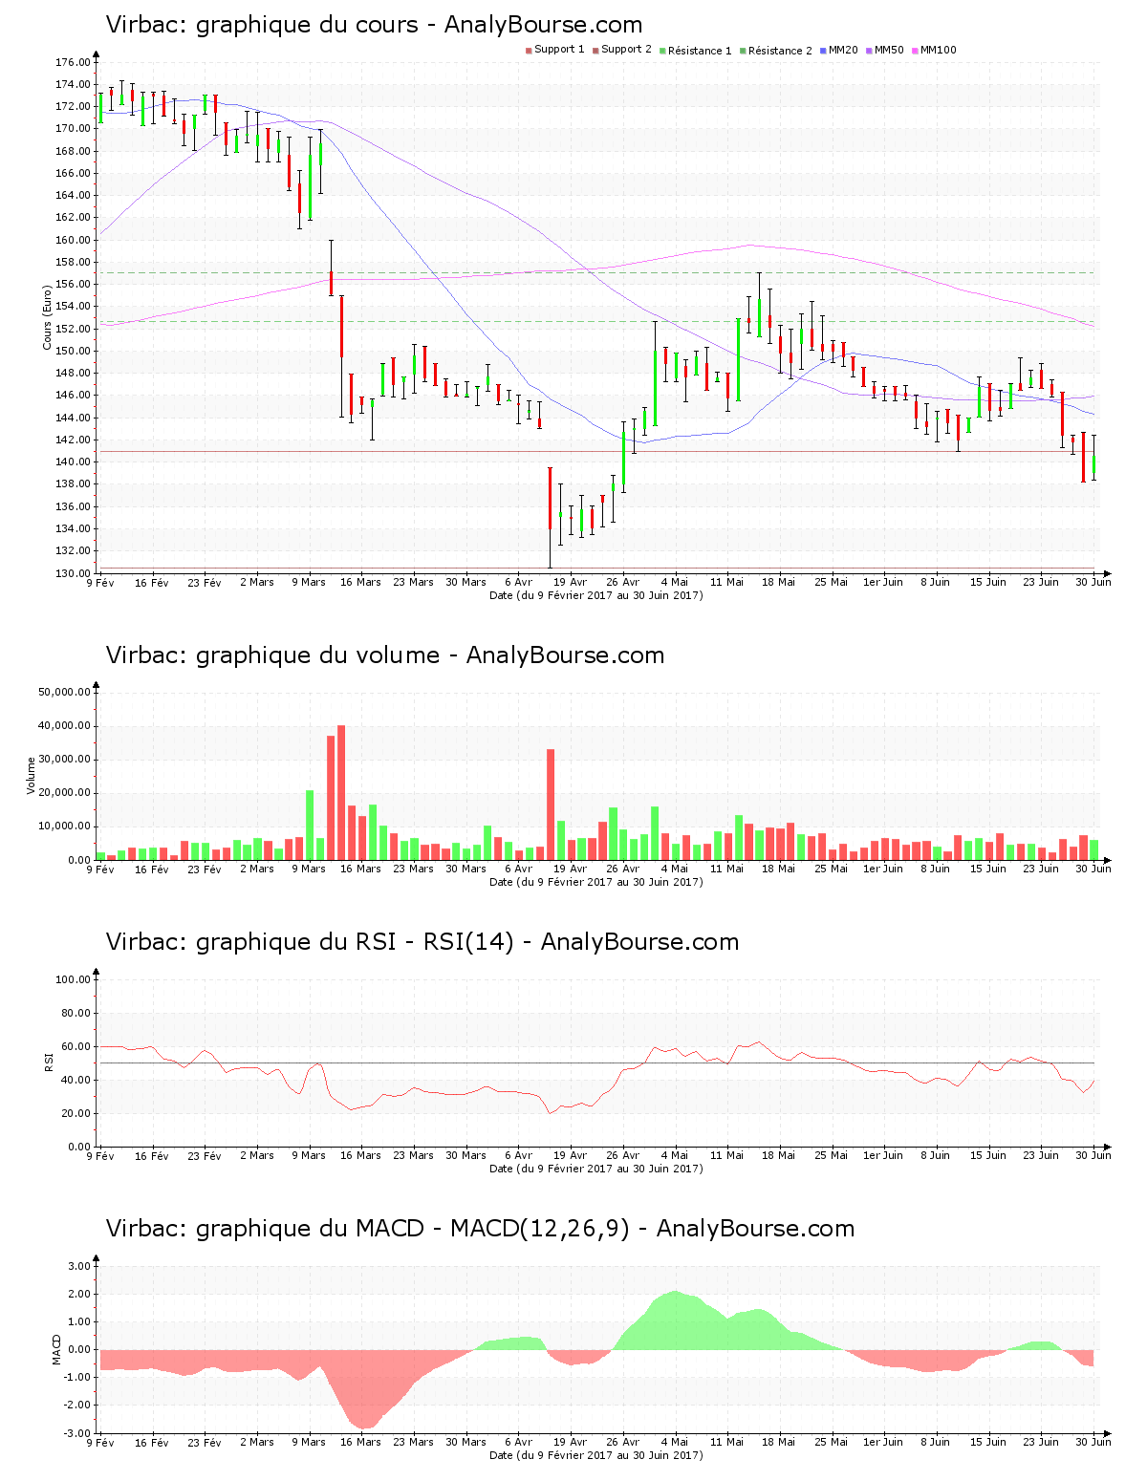Click the '130.00' price axis value
This screenshot has height=1481, width=1147.
point(73,573)
